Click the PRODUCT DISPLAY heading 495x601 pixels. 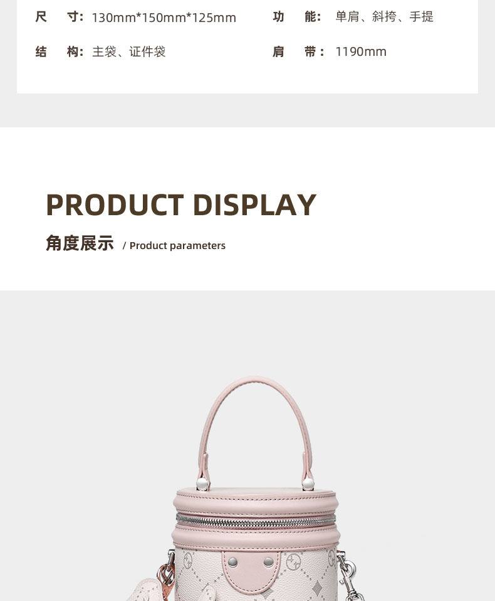(x=181, y=205)
